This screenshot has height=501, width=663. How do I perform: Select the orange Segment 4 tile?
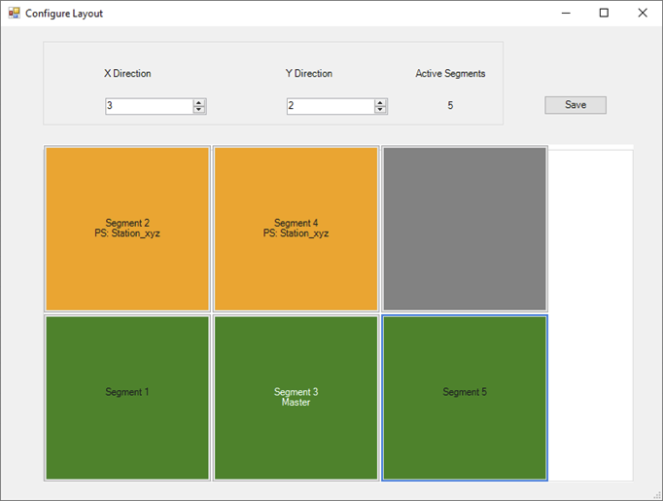296,229
